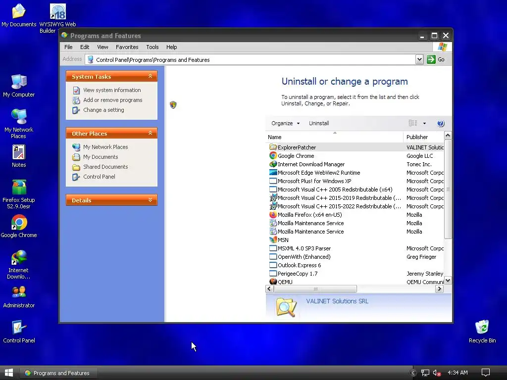Click the scroll right arrow of the list

(x=439, y=289)
